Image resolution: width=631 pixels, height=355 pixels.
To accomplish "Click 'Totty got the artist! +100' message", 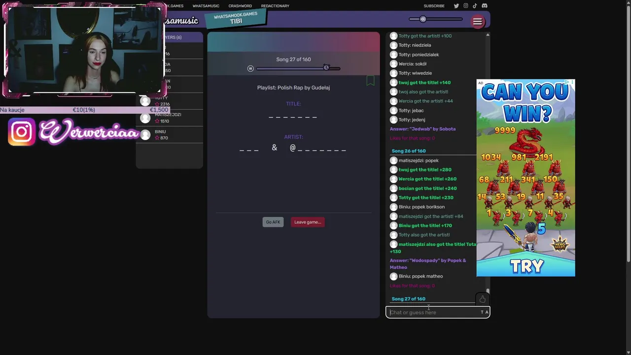I will pos(425,36).
